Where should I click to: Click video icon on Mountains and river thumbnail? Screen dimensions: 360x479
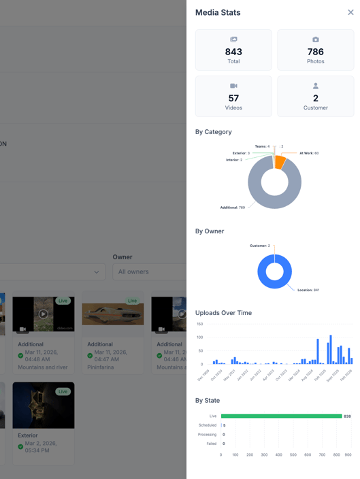pos(22,329)
